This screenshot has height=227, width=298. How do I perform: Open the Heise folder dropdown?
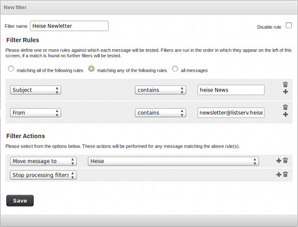click(x=173, y=161)
